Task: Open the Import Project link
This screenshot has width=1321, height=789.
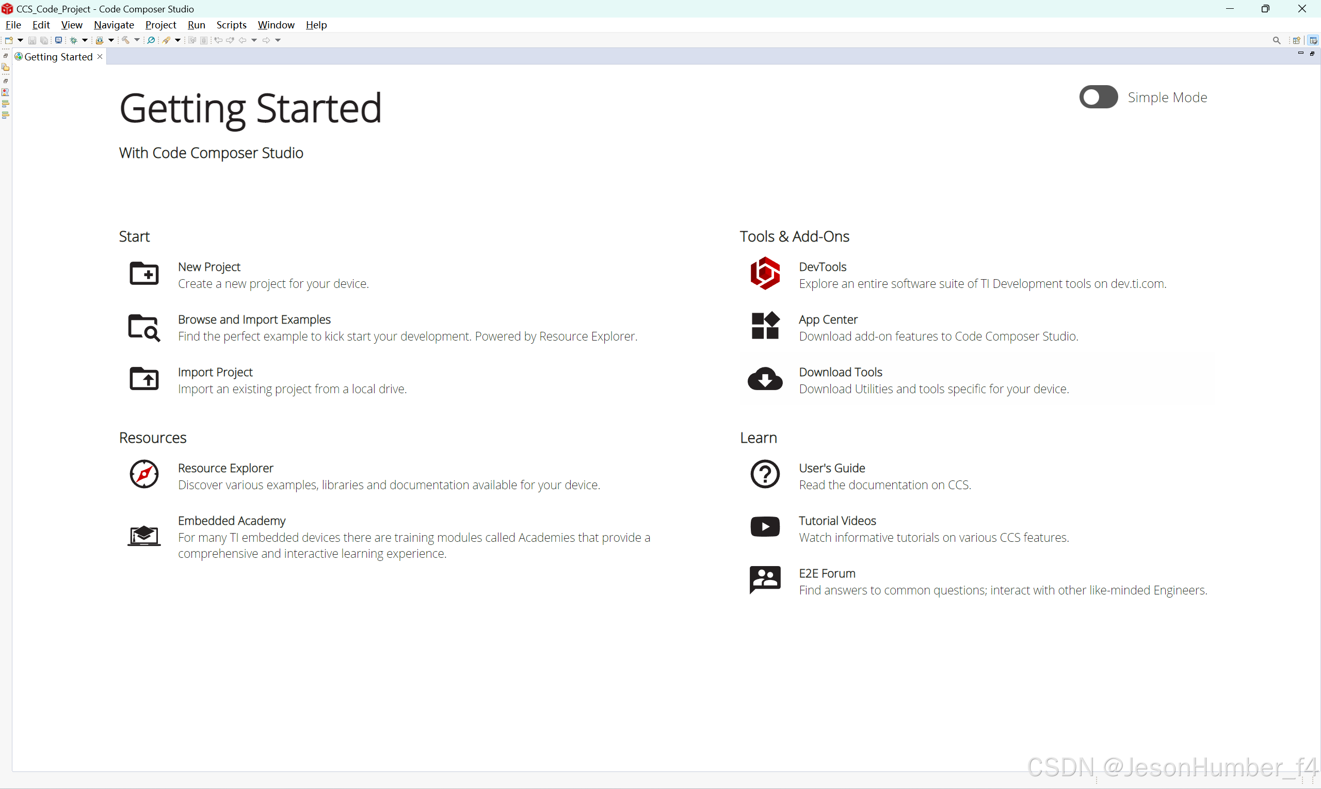Action: point(215,372)
